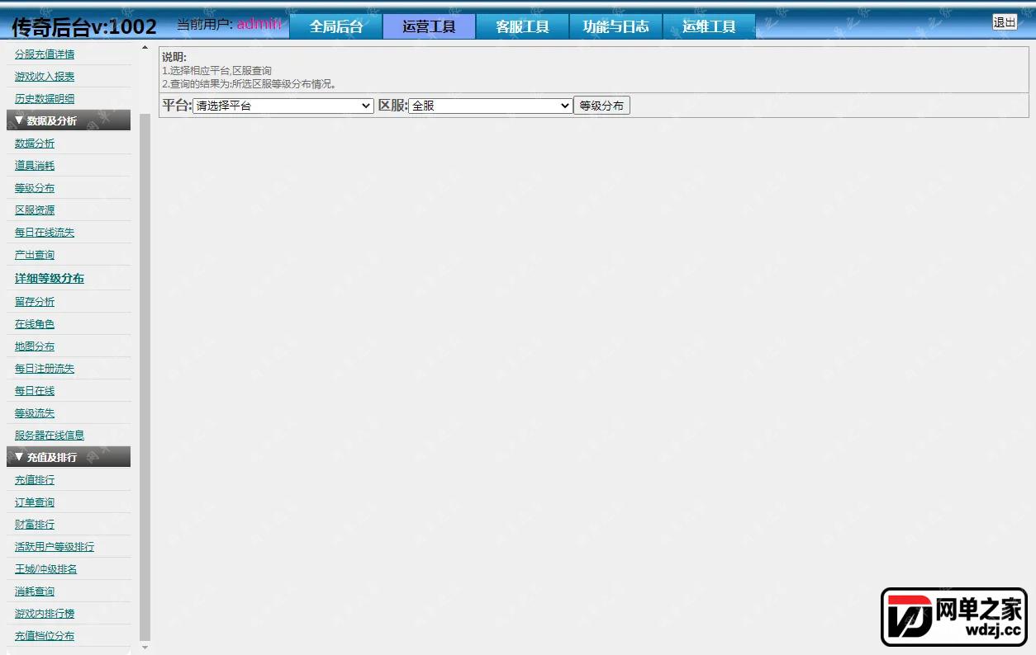Open the 平台 platform dropdown
Image resolution: width=1036 pixels, height=655 pixels.
click(283, 106)
